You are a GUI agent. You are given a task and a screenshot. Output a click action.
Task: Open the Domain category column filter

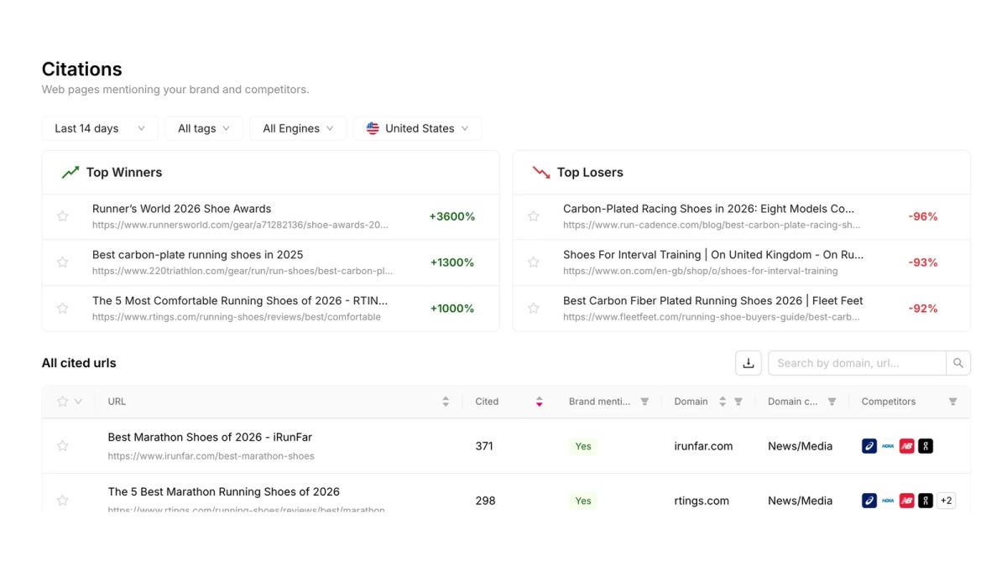[x=832, y=402]
